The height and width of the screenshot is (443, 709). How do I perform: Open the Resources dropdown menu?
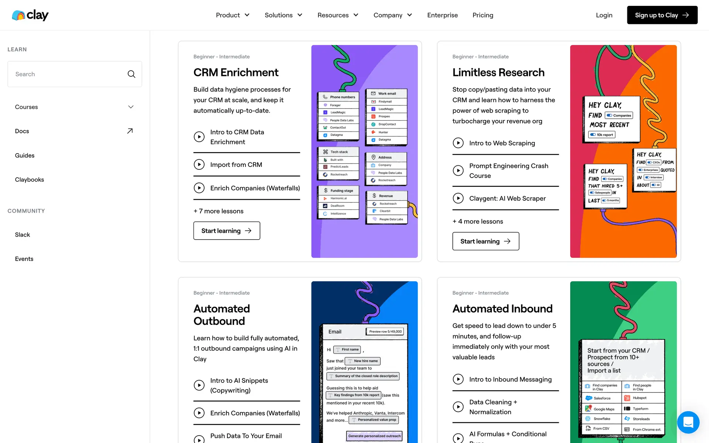(338, 15)
